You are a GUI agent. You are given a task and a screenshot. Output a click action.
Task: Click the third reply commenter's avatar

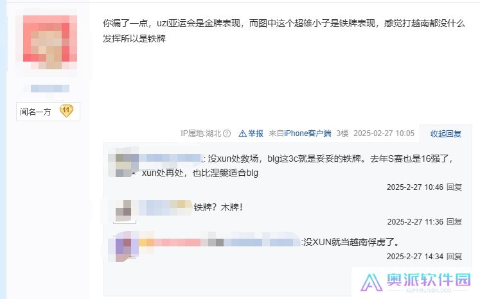125,246
